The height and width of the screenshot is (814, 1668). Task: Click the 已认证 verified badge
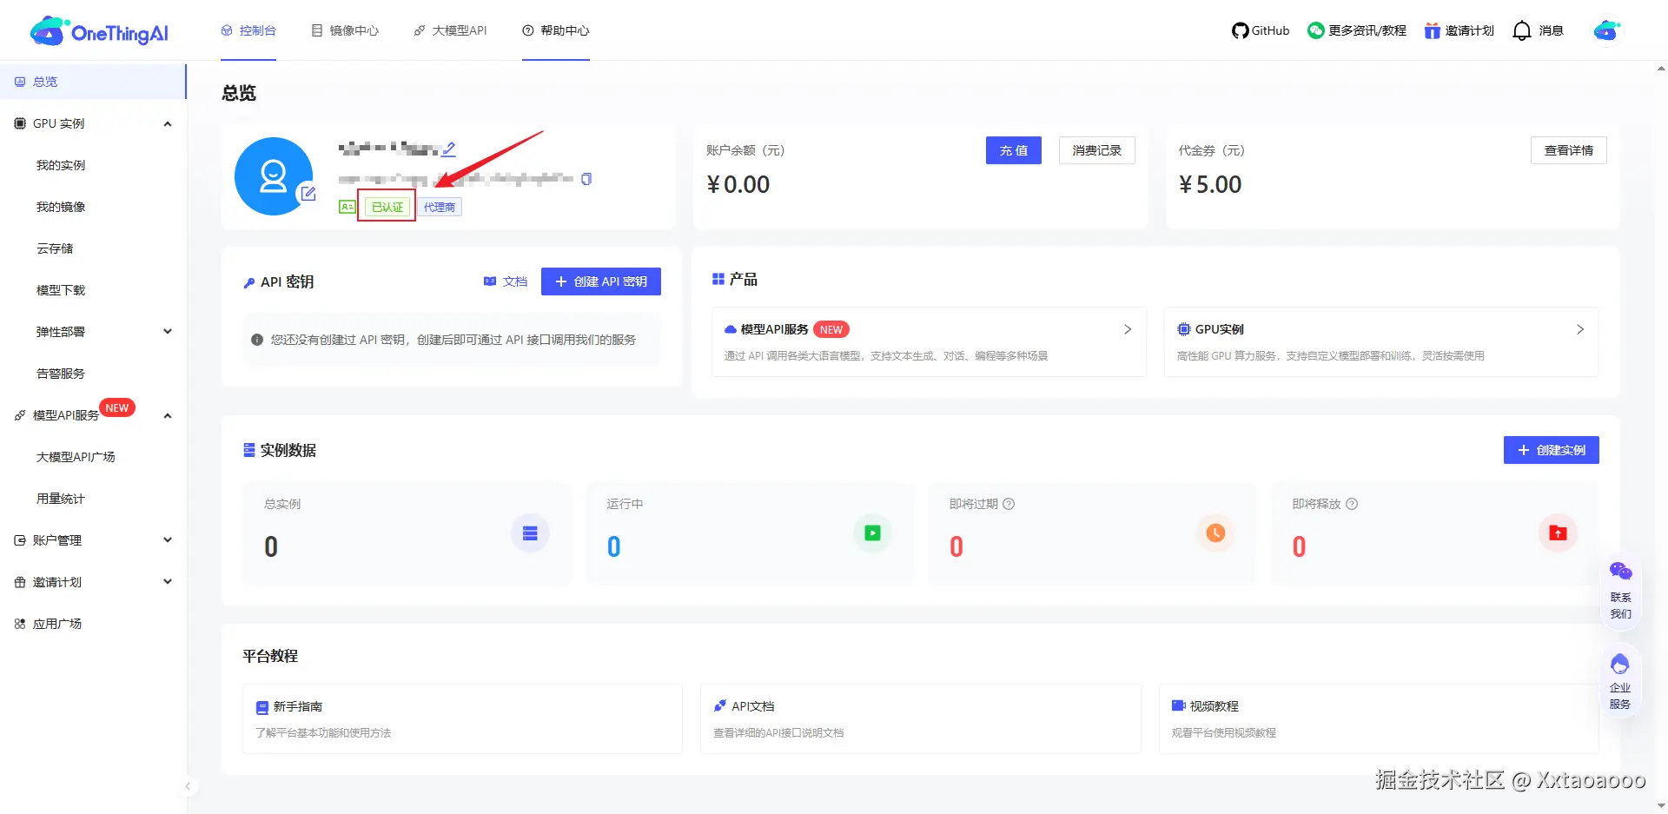387,207
